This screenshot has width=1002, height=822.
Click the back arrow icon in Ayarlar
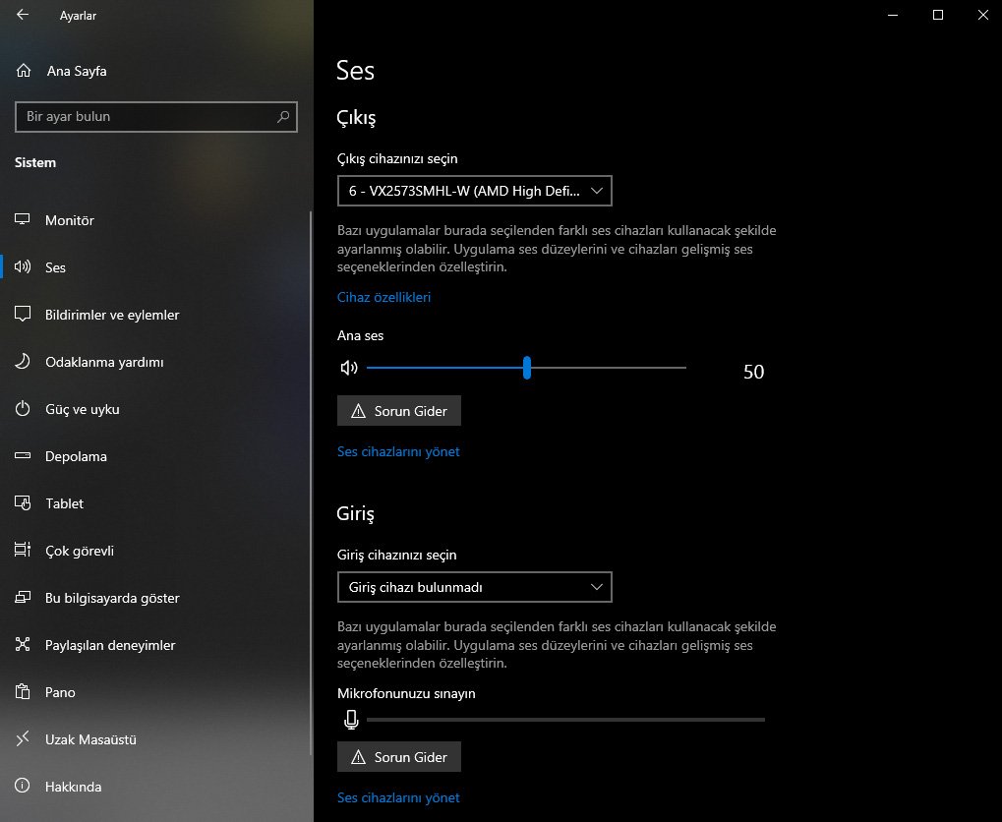[x=23, y=16]
